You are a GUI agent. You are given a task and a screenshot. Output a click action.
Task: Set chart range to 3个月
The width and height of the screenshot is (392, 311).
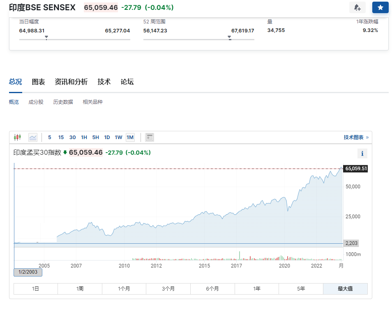click(x=168, y=289)
